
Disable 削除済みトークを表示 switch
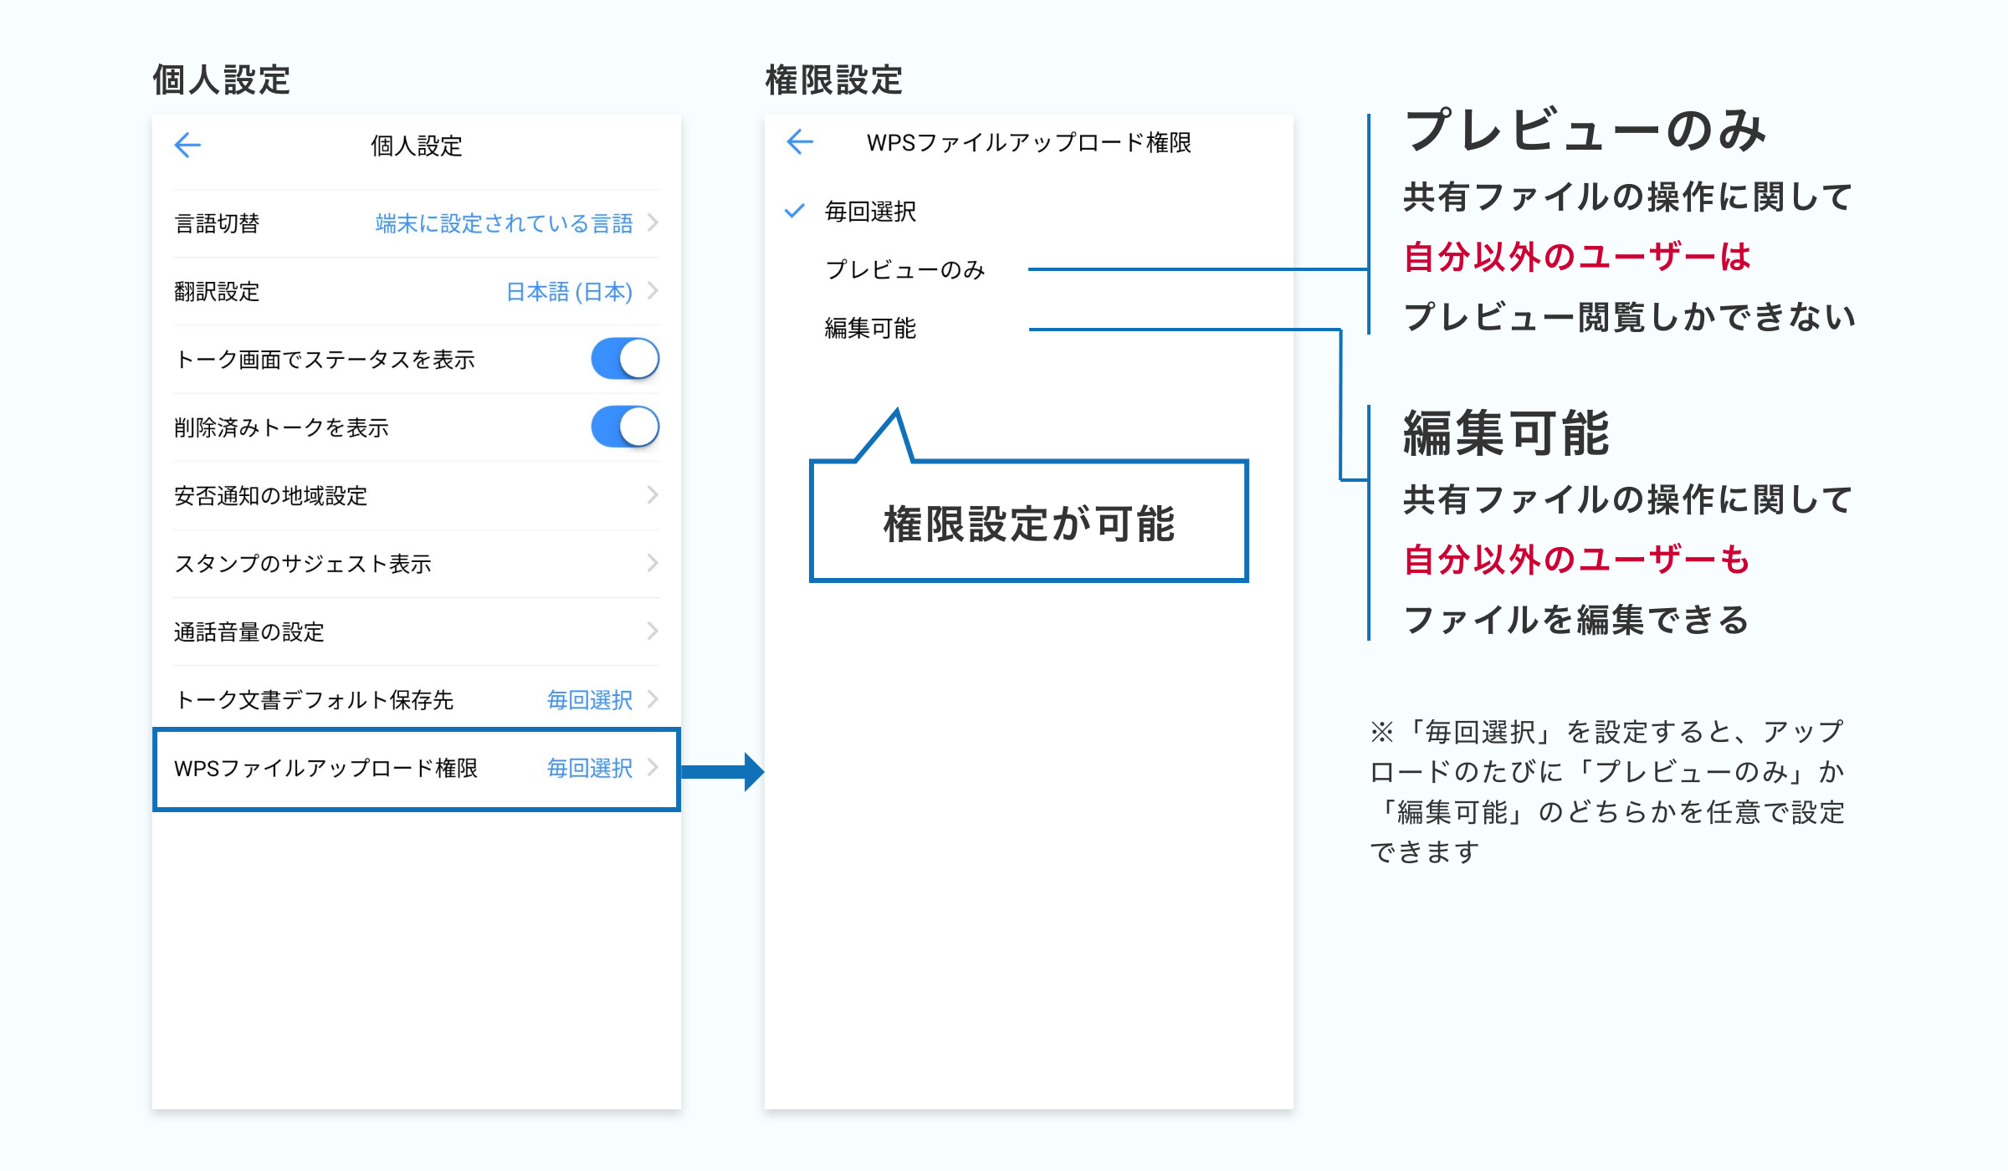[x=624, y=427]
